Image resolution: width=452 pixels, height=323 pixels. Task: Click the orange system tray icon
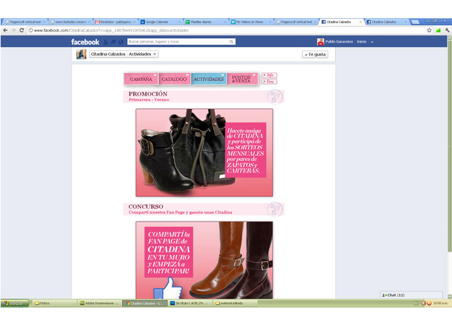pos(429,303)
